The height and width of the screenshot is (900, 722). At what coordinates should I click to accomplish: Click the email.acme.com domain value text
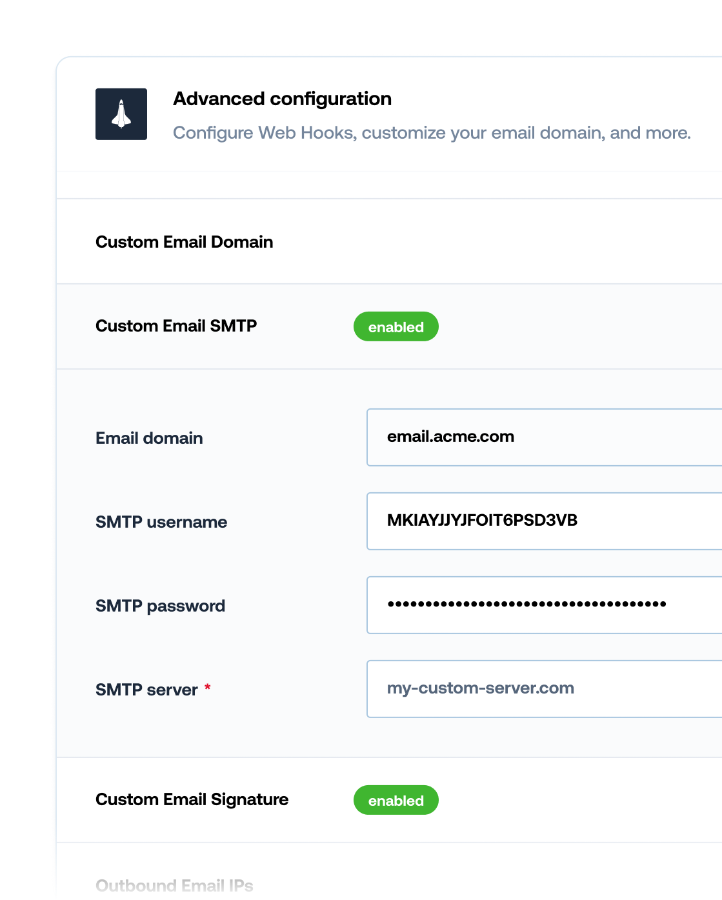[450, 437]
